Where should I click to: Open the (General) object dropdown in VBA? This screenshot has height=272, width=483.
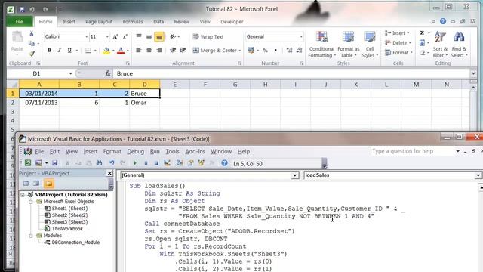[295, 175]
